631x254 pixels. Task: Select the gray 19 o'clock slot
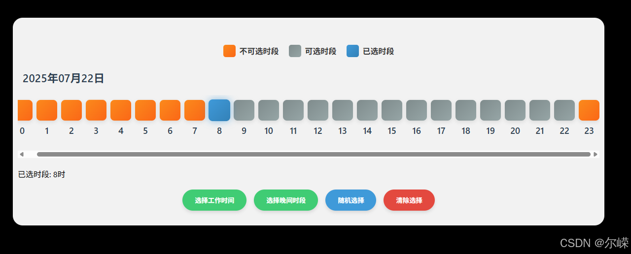491,110
